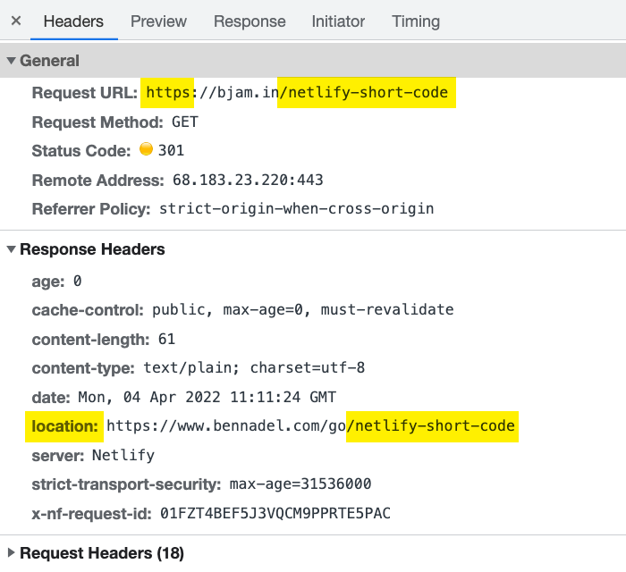This screenshot has width=626, height=572.
Task: Select the x-nf-request-id header value
Action: click(x=275, y=513)
